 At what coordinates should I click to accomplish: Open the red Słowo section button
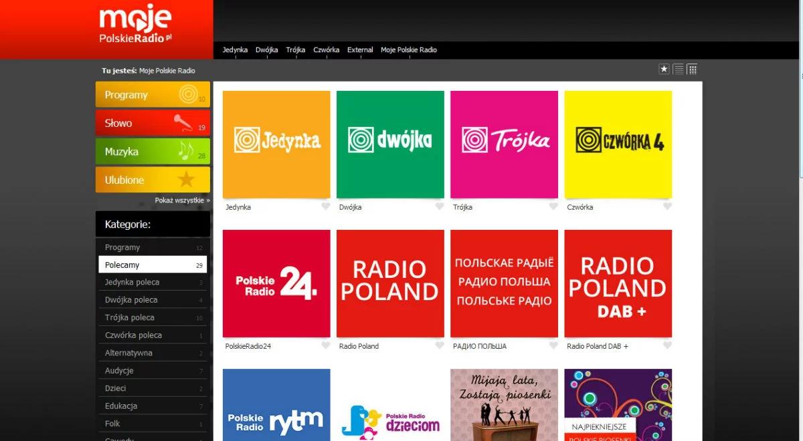point(153,123)
